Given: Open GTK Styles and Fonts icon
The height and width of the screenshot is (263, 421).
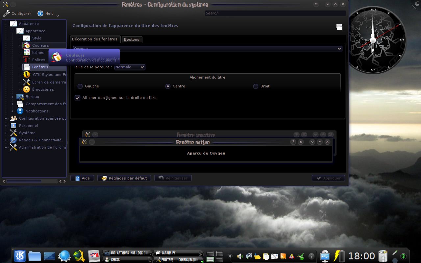Looking at the screenshot, I should point(27,75).
